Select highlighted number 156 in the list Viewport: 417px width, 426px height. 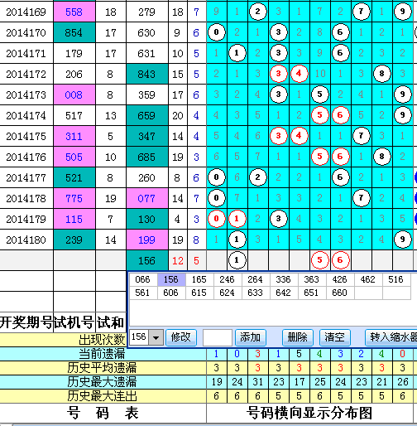coord(171,279)
